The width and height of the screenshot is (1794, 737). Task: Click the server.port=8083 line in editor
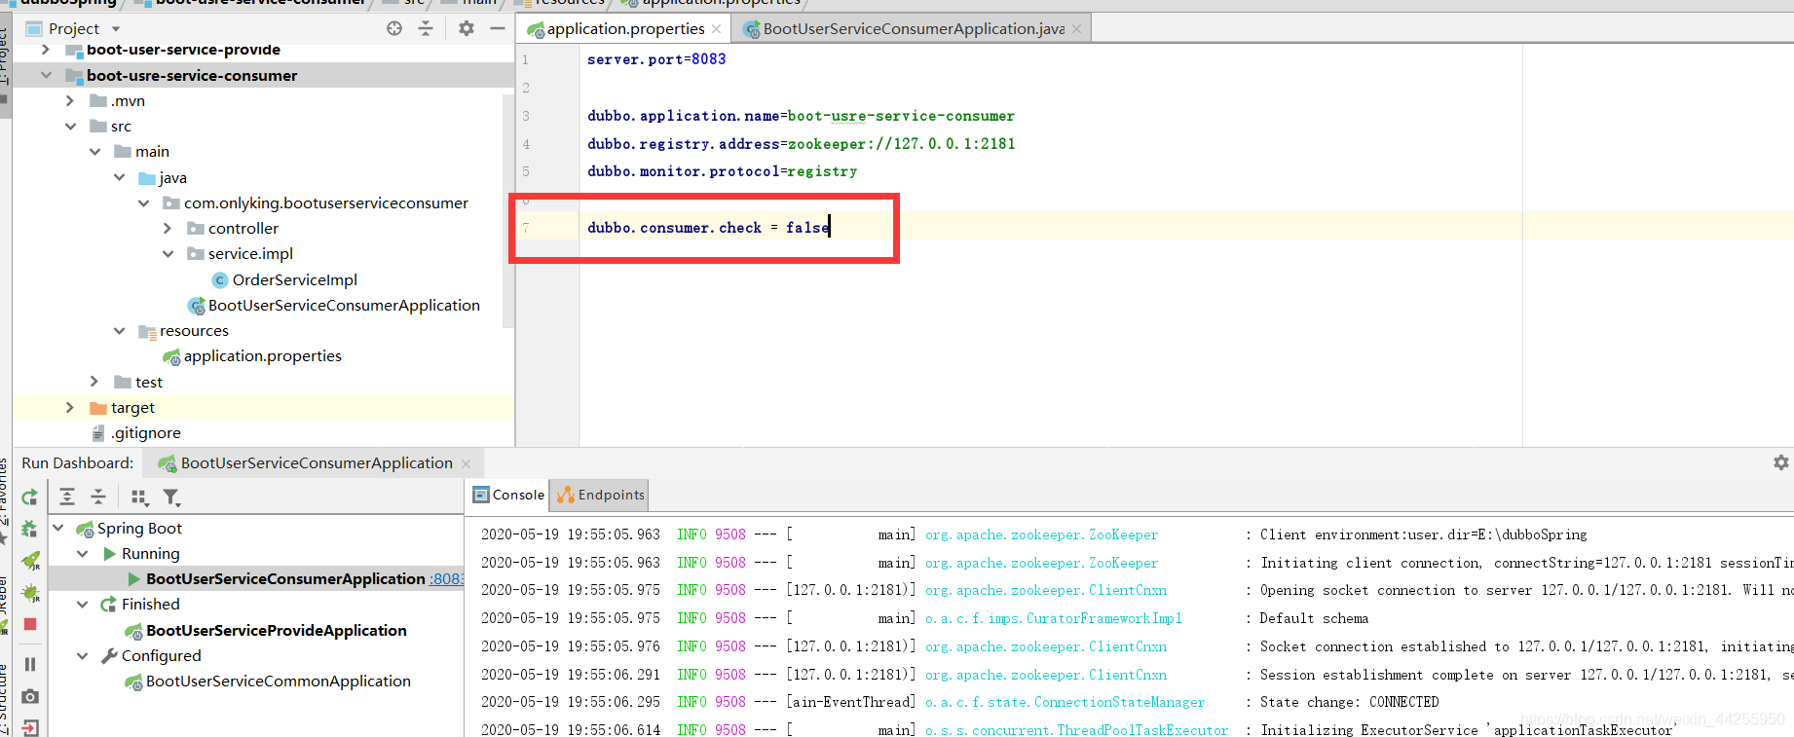click(656, 59)
